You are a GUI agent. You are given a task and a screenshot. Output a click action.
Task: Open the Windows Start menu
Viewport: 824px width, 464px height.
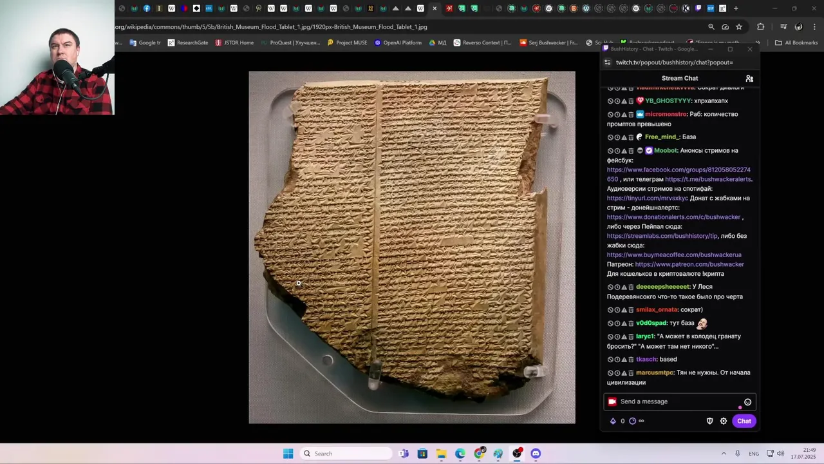pyautogui.click(x=288, y=454)
